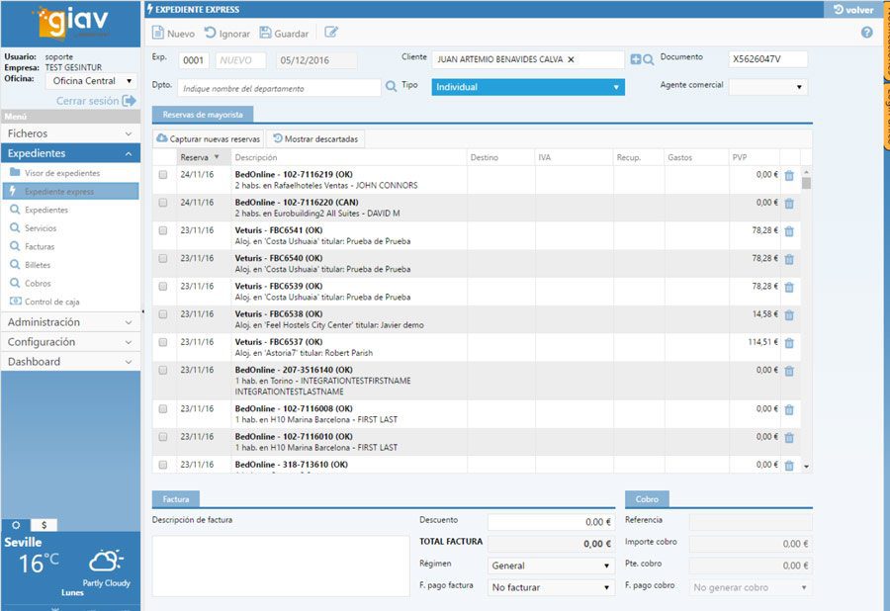Tick the Veturis FBC6538 reservation checkbox
890x611 pixels.
(x=163, y=314)
